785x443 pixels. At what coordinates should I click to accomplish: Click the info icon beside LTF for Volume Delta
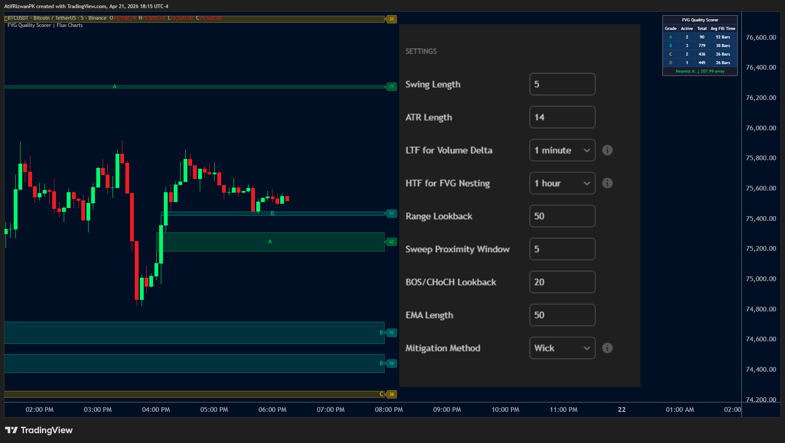point(607,150)
